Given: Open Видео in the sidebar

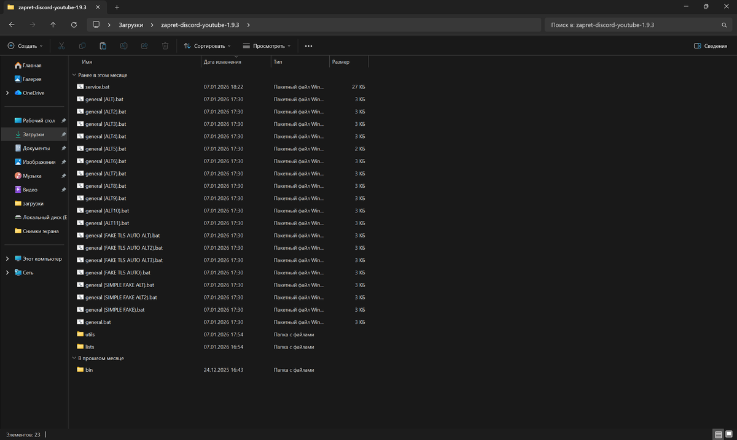Looking at the screenshot, I should pos(26,190).
